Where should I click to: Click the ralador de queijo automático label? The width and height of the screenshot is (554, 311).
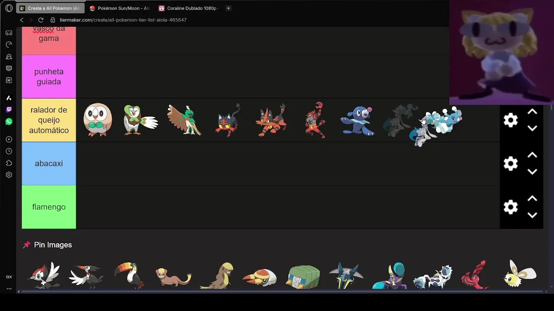[x=49, y=120]
